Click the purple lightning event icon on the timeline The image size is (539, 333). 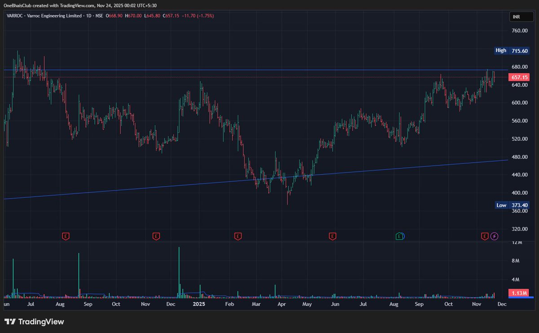pos(494,236)
